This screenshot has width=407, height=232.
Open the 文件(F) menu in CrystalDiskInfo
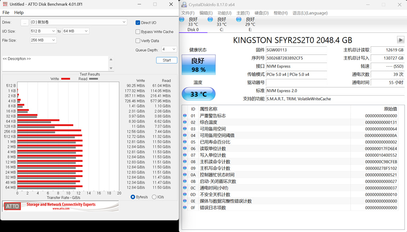188,13
